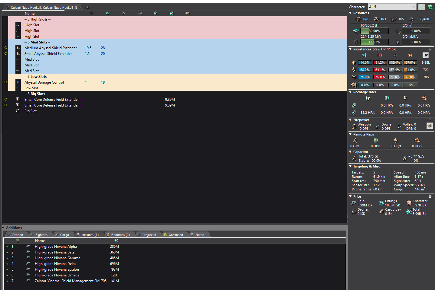
Task: Collapse the Remote Reps section
Action: tap(350, 134)
